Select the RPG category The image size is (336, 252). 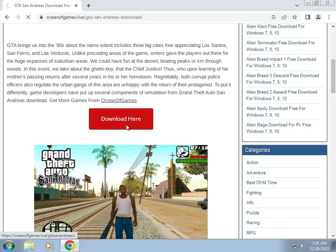[251, 233]
